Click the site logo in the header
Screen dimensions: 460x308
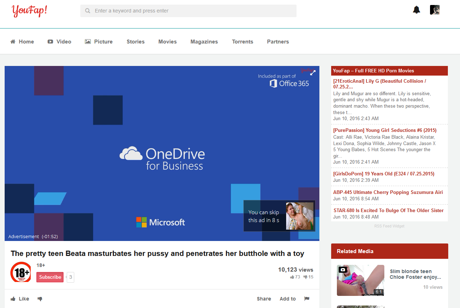tap(29, 11)
